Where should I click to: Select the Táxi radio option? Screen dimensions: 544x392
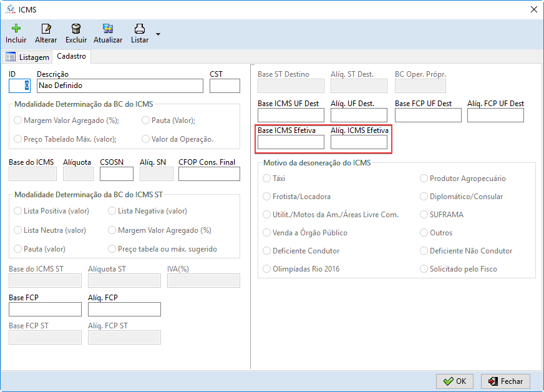point(267,179)
